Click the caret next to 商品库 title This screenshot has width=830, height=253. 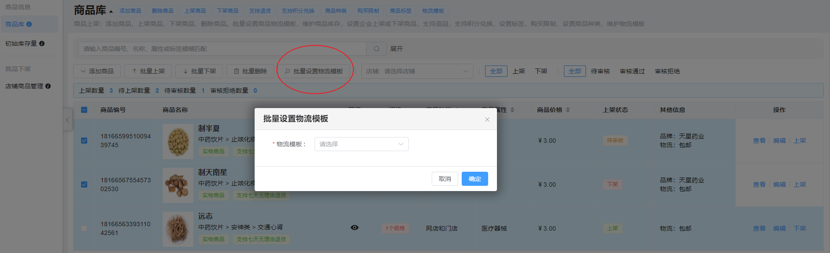tap(111, 11)
